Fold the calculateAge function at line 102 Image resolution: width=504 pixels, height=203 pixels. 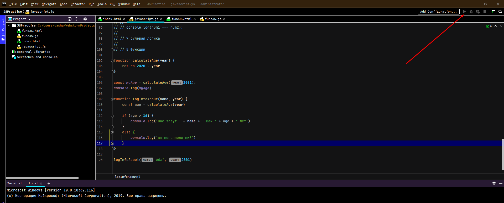click(112, 61)
